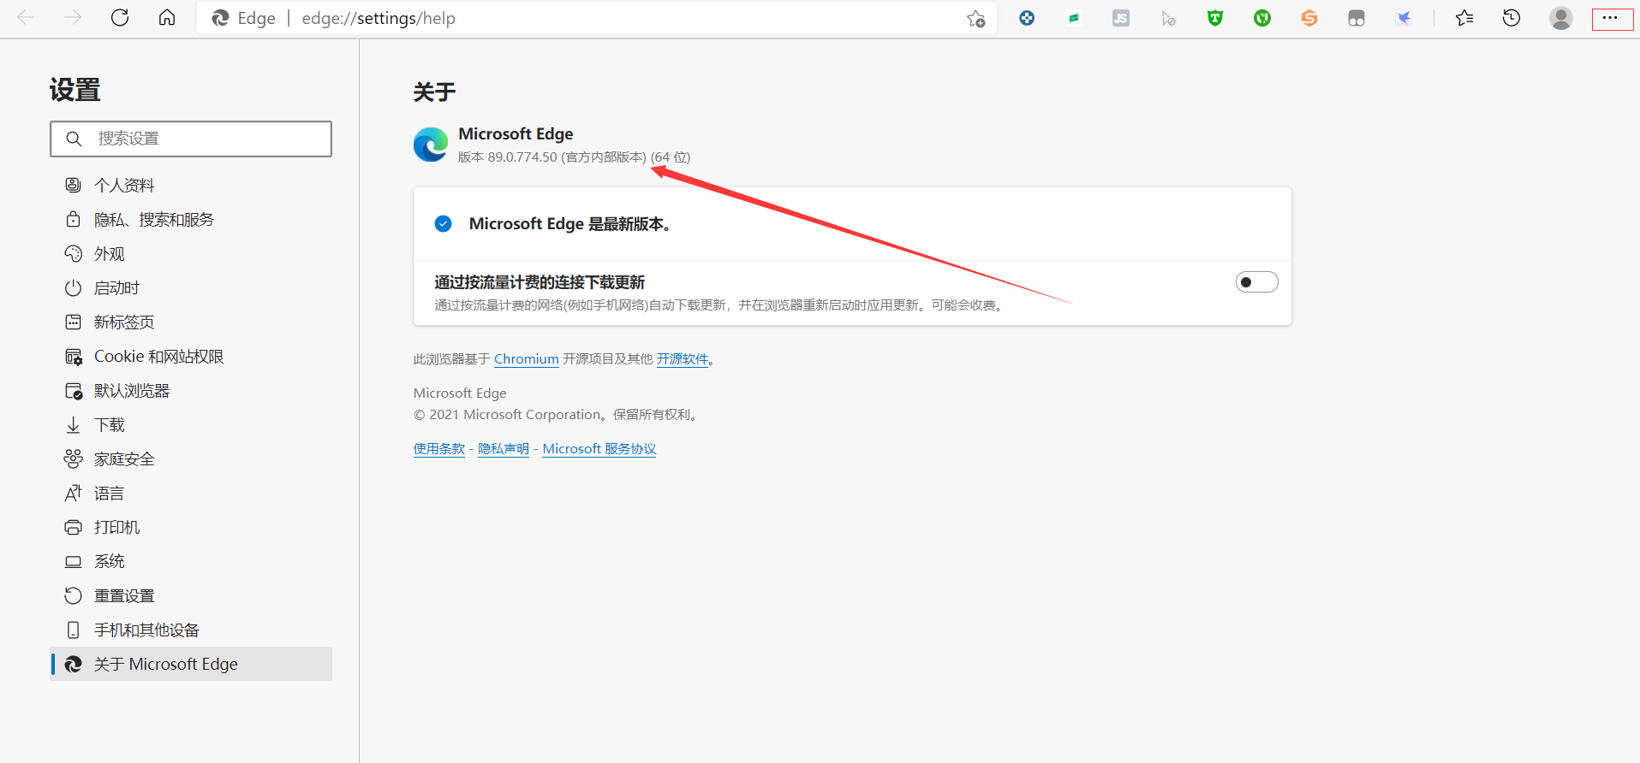Open the blue bird extension icon

1404,18
